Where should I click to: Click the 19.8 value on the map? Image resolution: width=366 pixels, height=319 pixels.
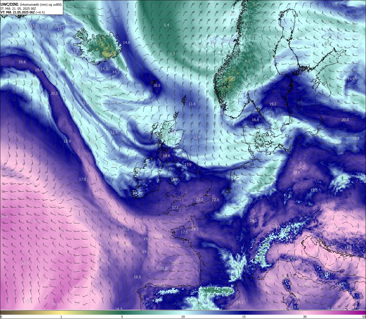(22, 62)
